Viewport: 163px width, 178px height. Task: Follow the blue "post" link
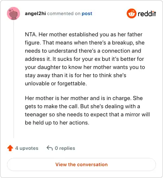87,13
